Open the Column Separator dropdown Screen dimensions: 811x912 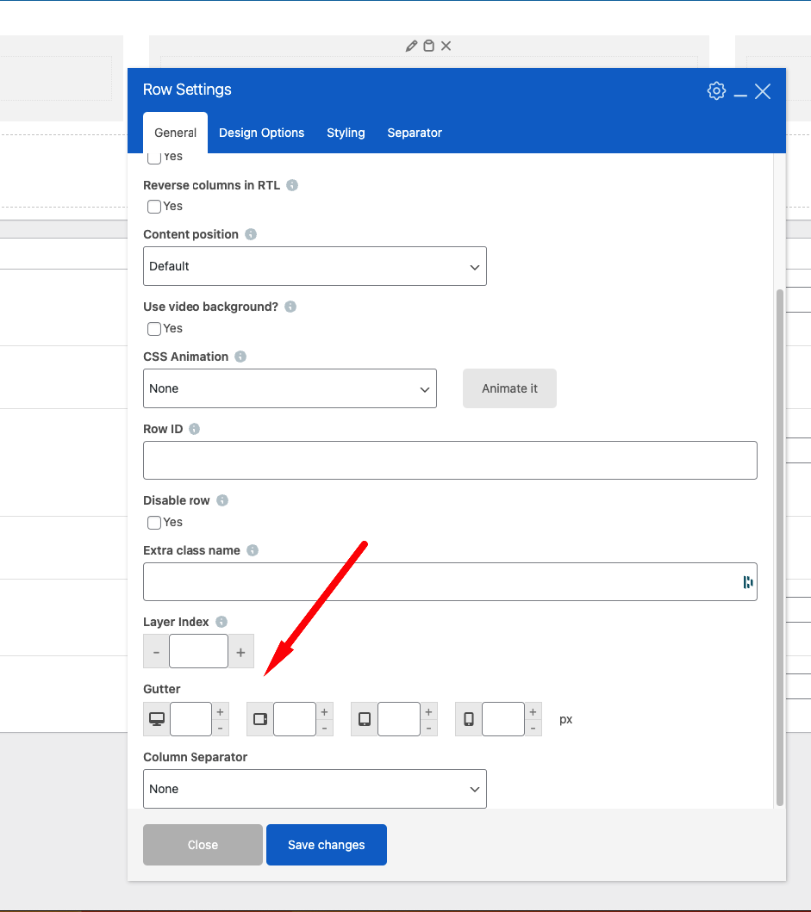point(315,789)
